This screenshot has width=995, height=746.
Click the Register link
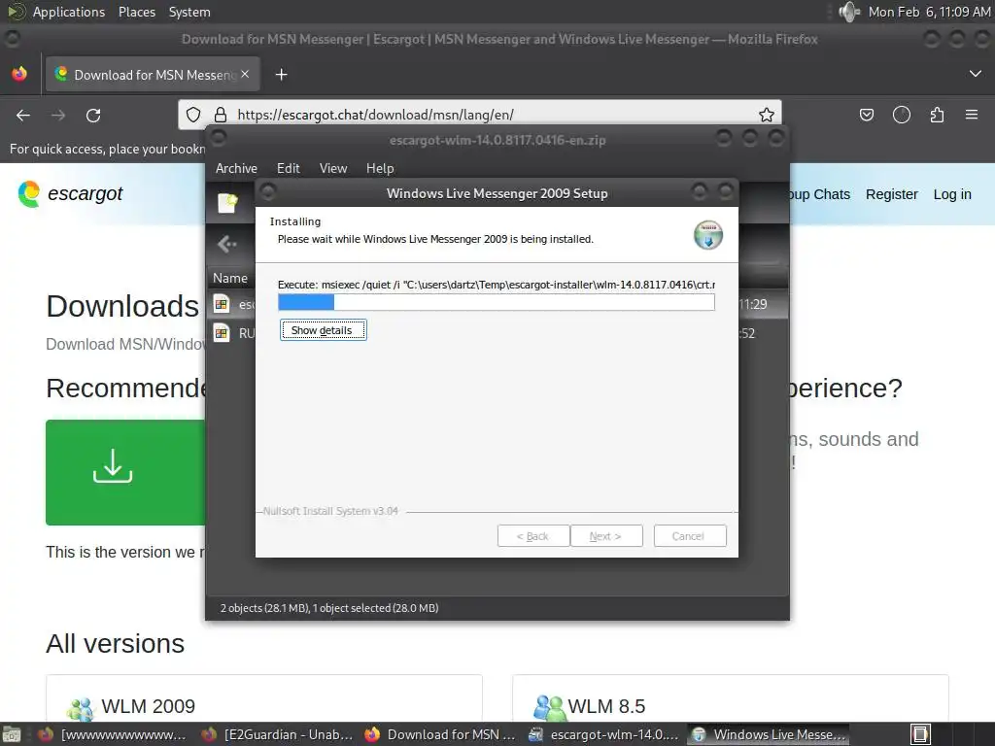click(892, 194)
